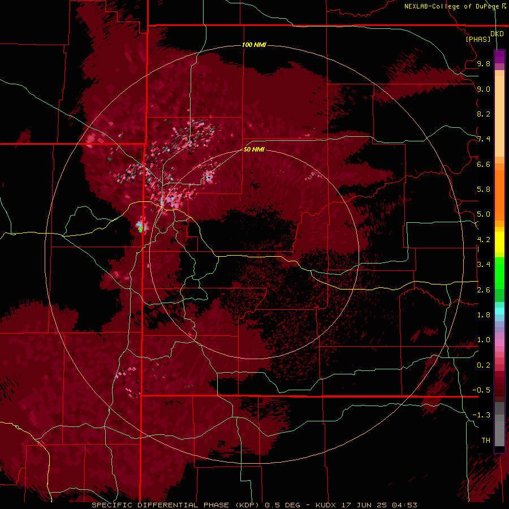The image size is (509, 509).
Task: Click the 7.4 scale label
Action: 484,139
